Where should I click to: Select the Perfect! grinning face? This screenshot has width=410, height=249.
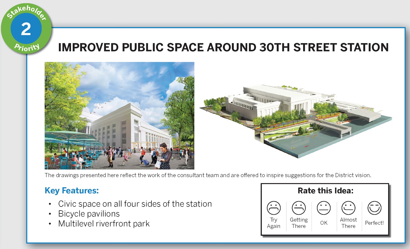tap(374, 208)
